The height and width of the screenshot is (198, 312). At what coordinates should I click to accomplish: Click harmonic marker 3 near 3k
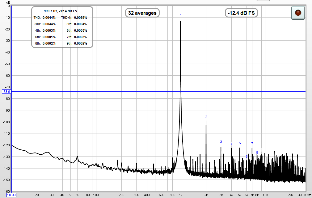click(221, 142)
